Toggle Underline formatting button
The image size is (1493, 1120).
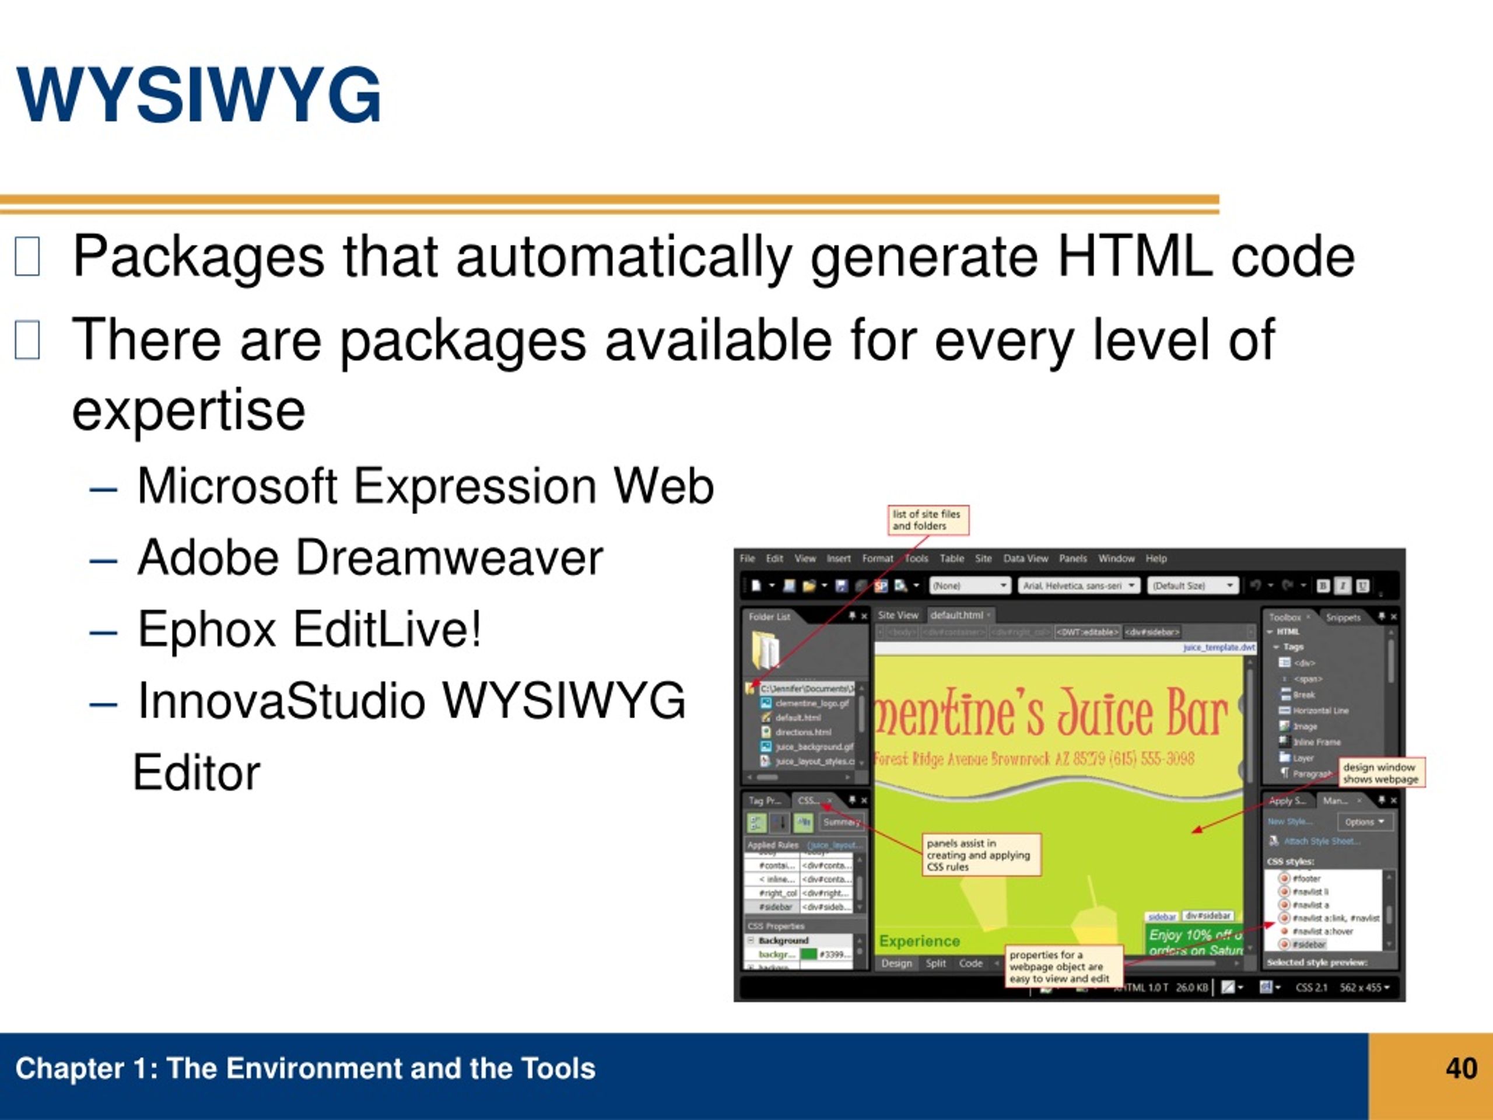[1363, 586]
